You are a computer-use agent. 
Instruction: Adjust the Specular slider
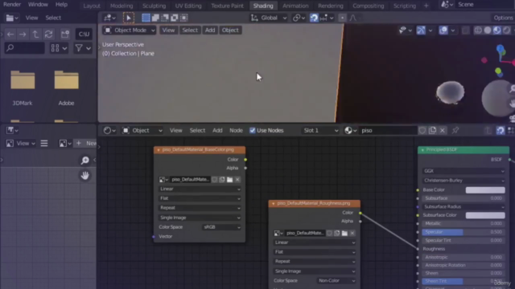click(463, 232)
